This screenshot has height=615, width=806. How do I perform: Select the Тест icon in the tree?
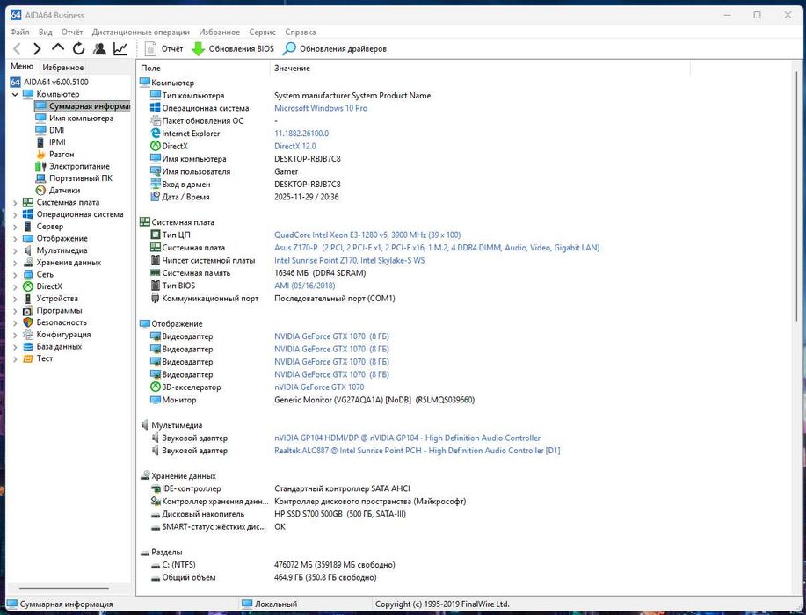(x=28, y=358)
